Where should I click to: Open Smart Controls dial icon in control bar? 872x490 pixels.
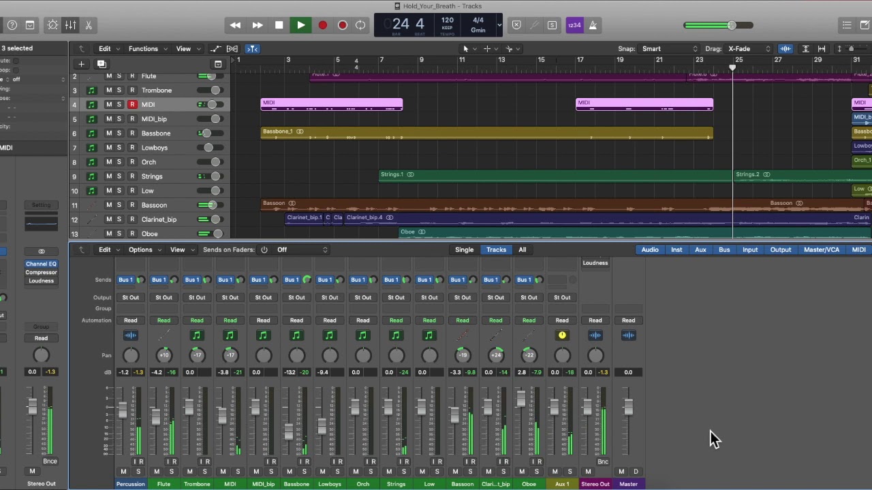(52, 25)
